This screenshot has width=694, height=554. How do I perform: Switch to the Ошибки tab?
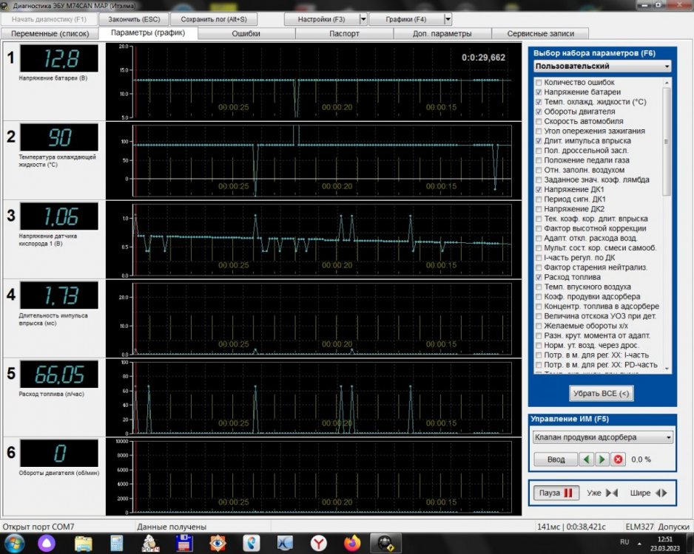click(246, 33)
